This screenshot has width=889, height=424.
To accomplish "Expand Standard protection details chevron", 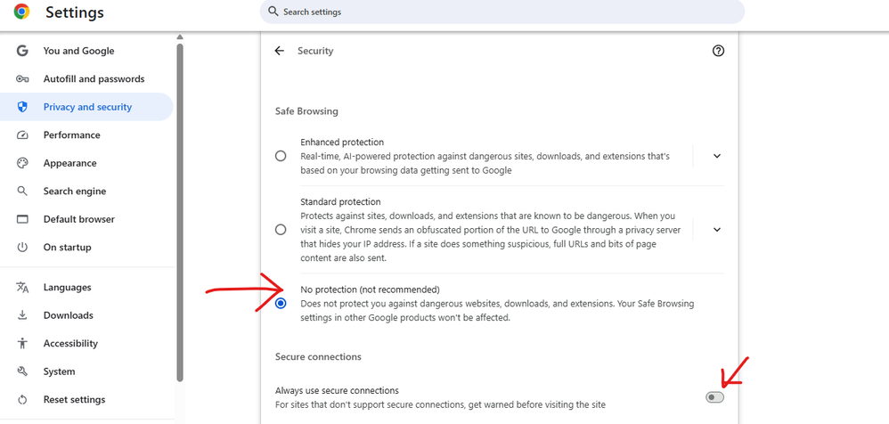I will tap(717, 229).
